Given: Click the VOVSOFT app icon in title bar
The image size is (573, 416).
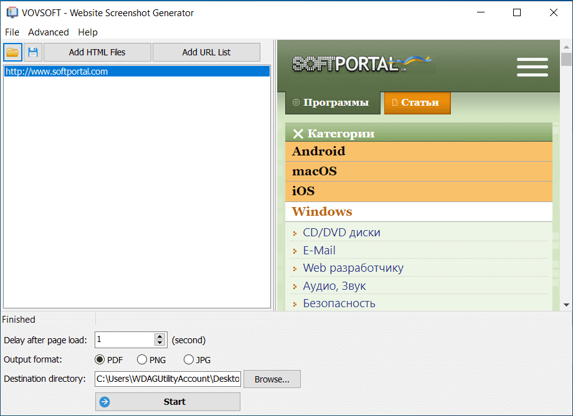Looking at the screenshot, I should click(x=12, y=12).
